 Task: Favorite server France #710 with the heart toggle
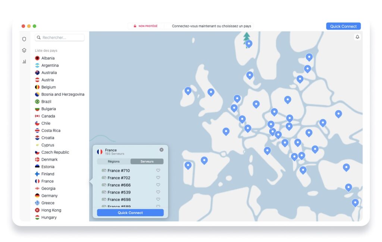[x=158, y=171]
